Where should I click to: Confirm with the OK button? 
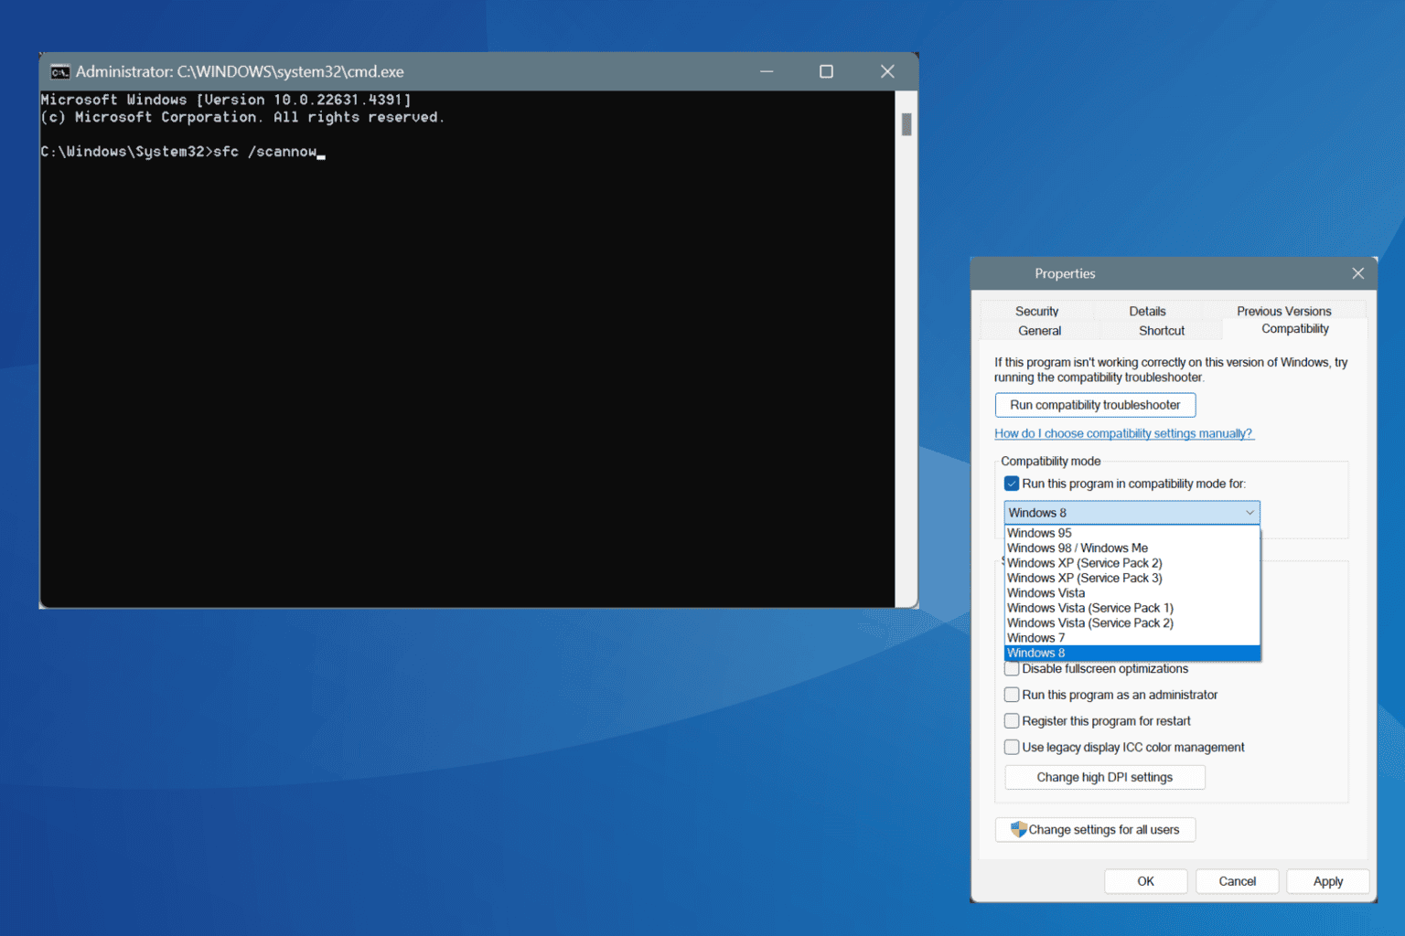tap(1145, 881)
